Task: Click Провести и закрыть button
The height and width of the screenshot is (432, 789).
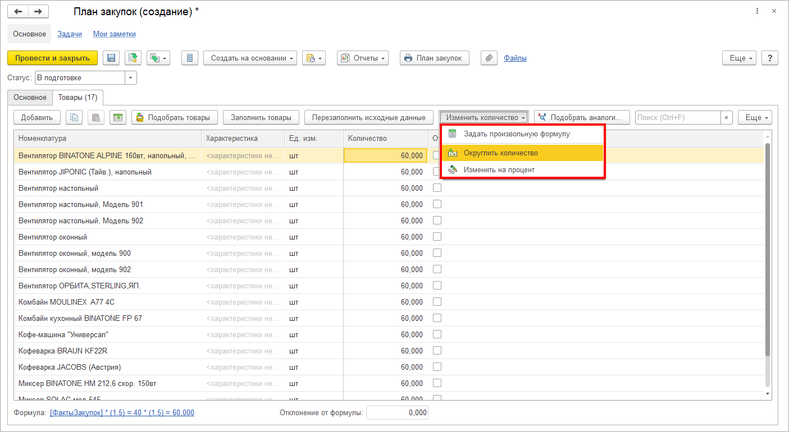Action: 53,58
